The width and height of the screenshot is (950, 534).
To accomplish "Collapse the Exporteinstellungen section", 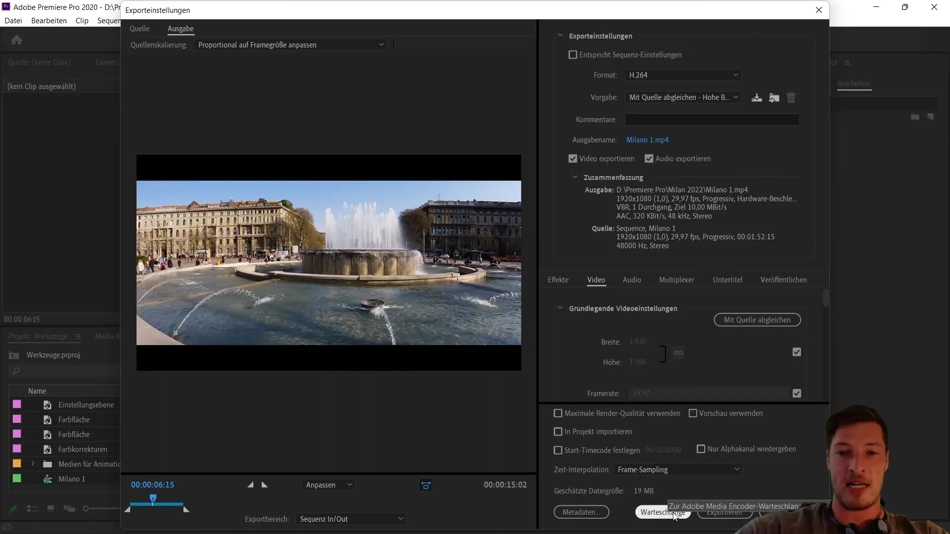I will click(560, 36).
